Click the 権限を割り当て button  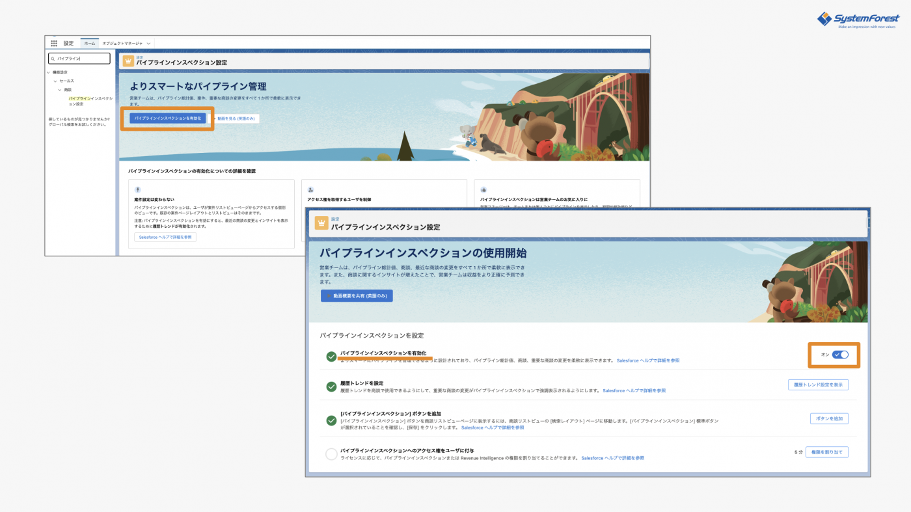click(827, 452)
